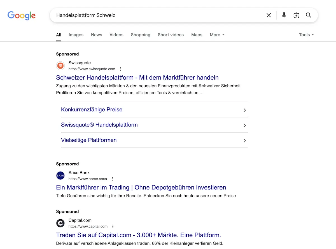
Task: Open the Vielseitige Plattformen sitelink
Action: pos(89,140)
